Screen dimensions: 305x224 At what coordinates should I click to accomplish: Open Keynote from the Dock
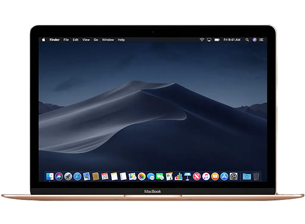click(188, 177)
